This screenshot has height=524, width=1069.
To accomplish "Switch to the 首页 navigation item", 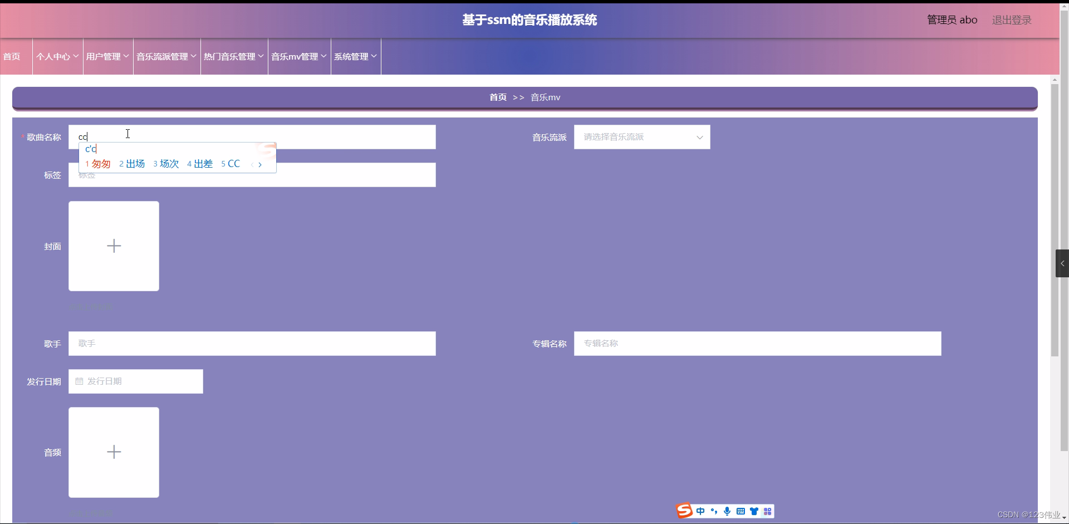I will (x=12, y=56).
